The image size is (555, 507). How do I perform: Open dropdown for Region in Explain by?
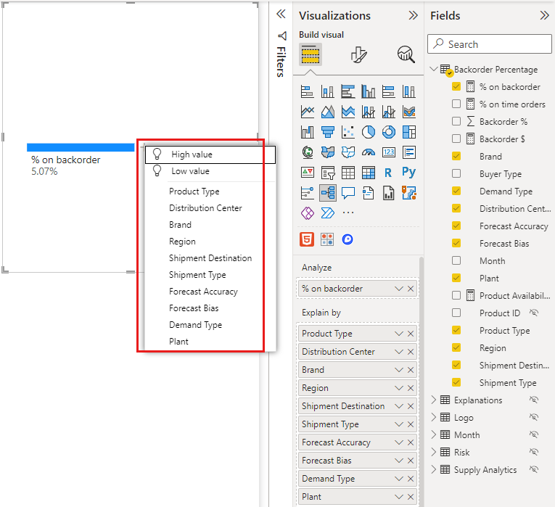399,388
